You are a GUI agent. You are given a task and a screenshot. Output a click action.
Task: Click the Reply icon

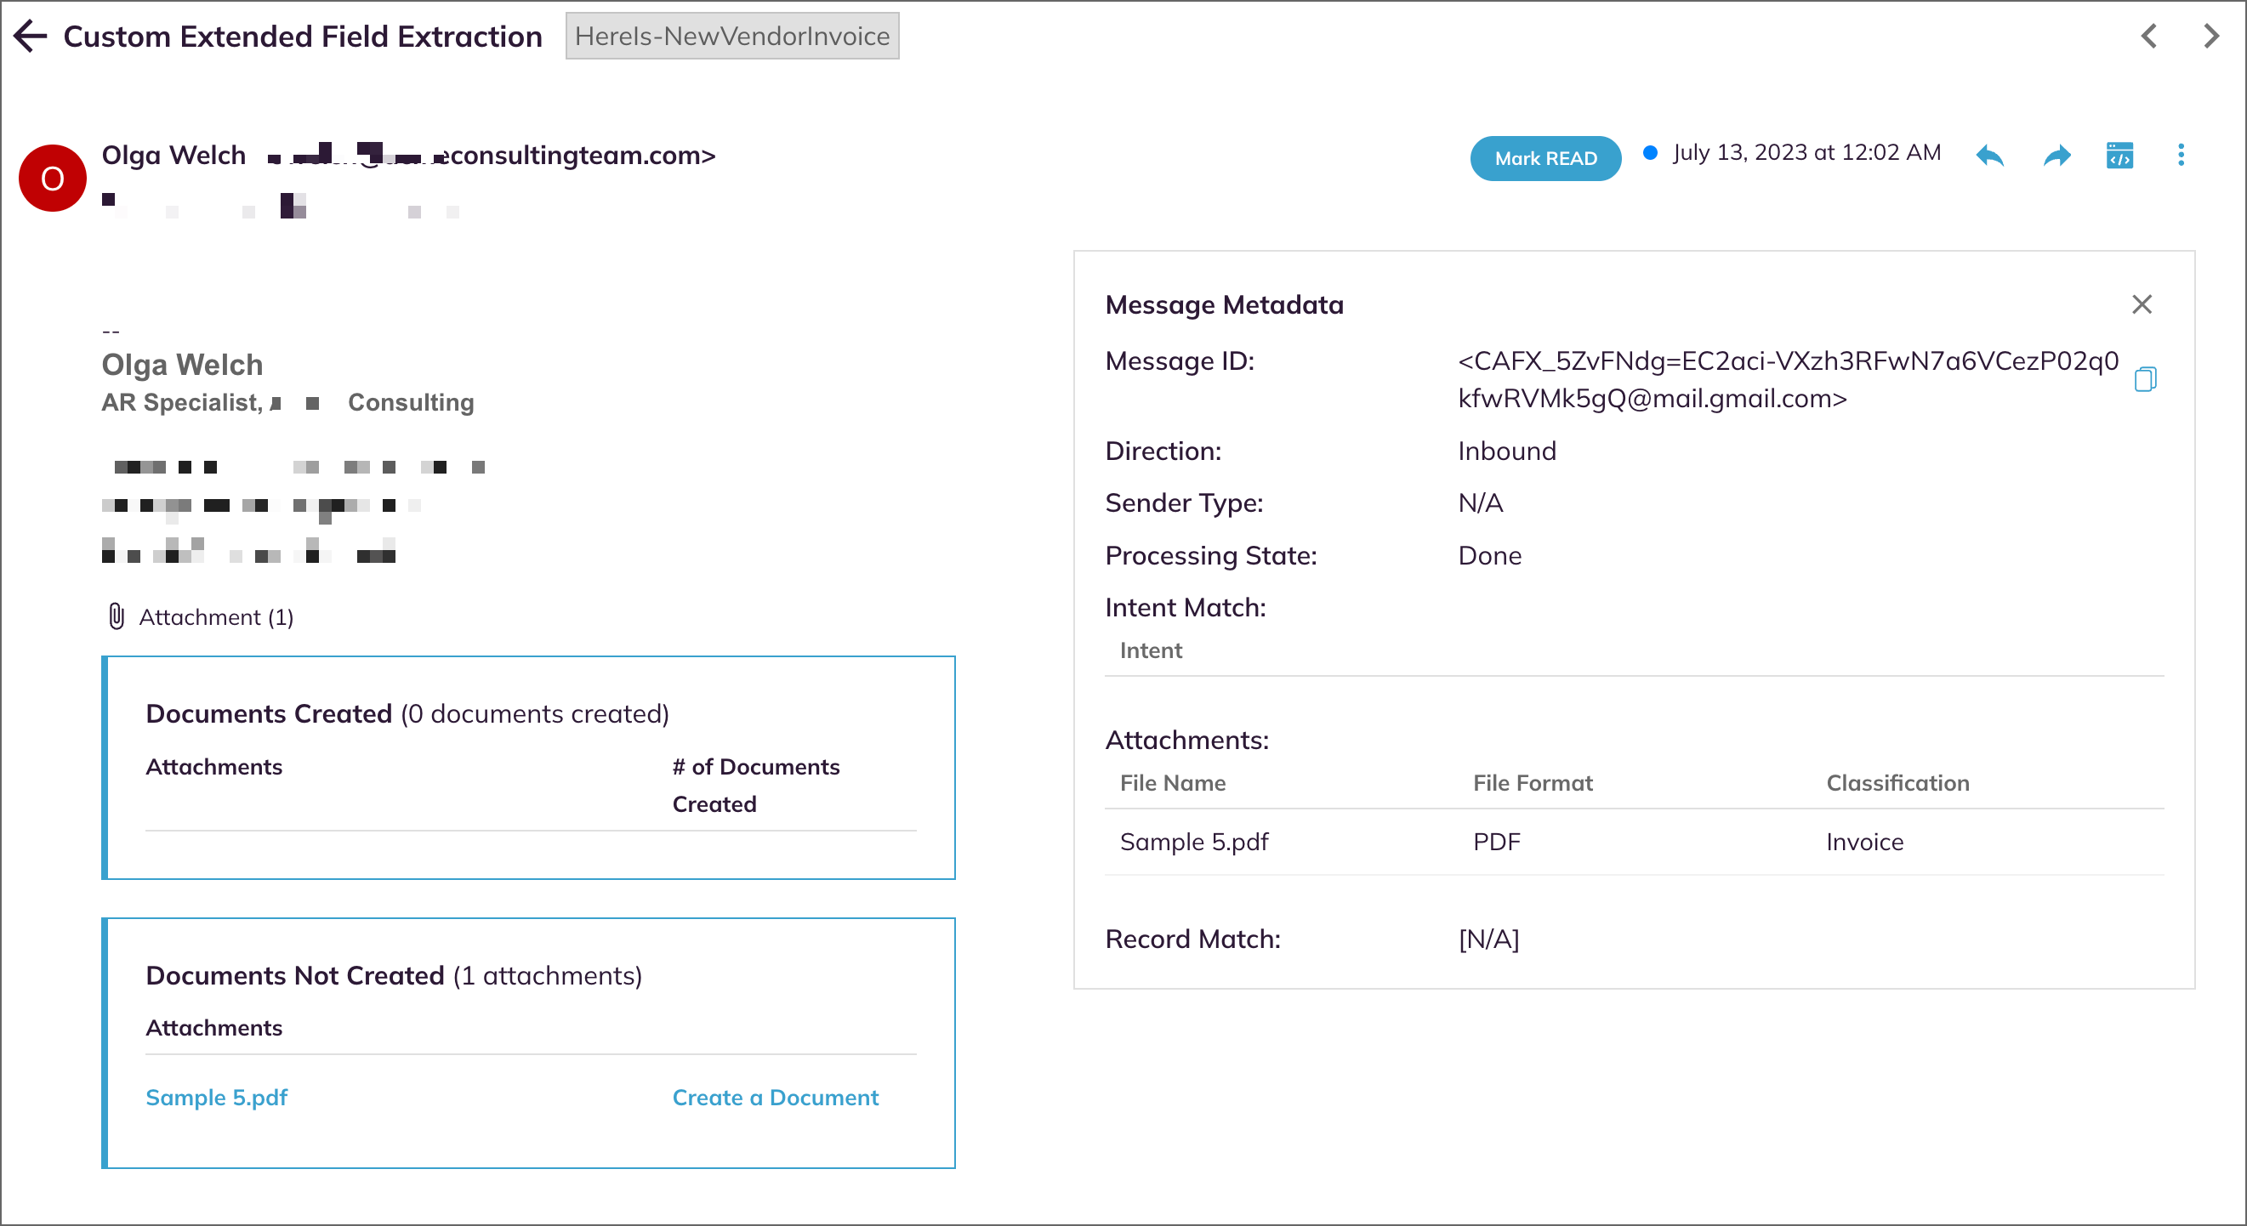point(1989,156)
